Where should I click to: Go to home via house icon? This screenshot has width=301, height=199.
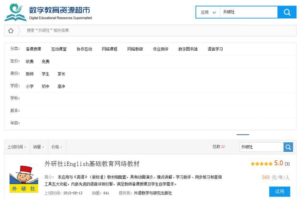(x=11, y=30)
